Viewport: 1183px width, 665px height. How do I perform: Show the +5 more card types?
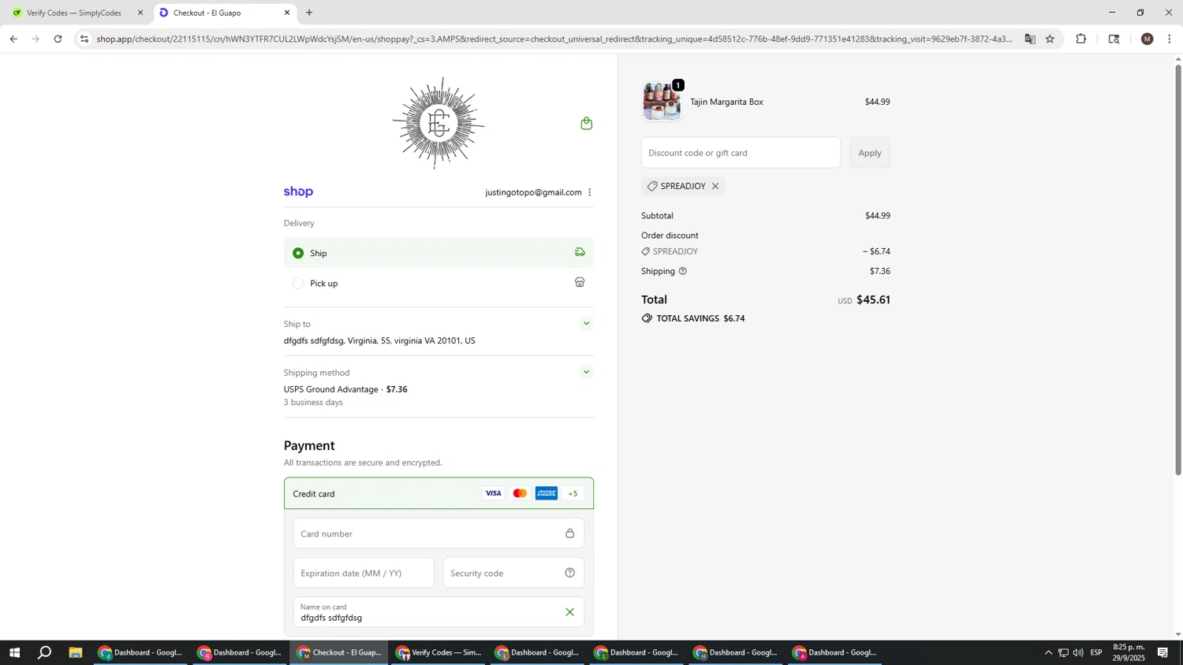[x=573, y=493]
